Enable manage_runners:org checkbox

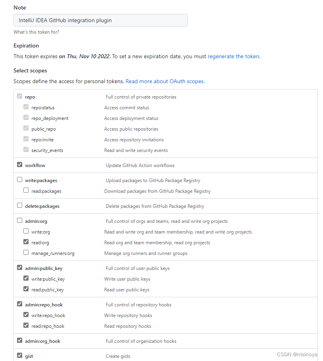pos(26,253)
